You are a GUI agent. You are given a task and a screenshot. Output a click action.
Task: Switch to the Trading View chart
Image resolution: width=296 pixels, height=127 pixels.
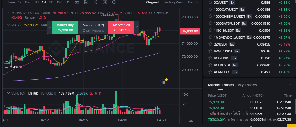point(173,2)
